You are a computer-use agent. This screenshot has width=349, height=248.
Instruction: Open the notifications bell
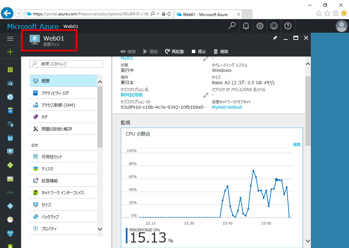246,26
